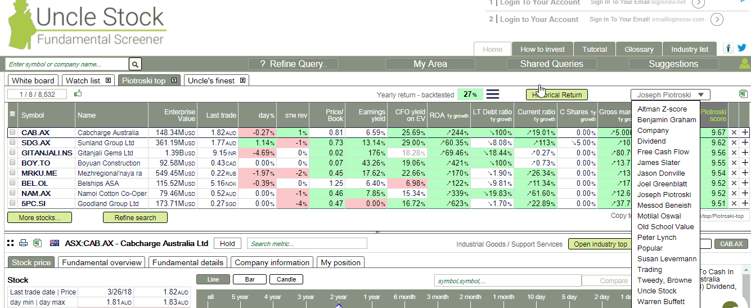The height and width of the screenshot is (308, 751).
Task: Click the Australian flag icon beside ASX:CAB.AX
Action: tap(55, 243)
